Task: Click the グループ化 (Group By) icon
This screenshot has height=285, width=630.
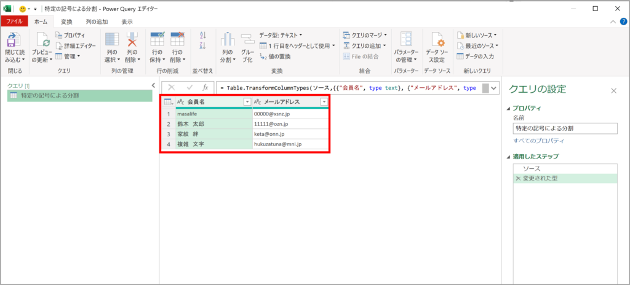Action: pyautogui.click(x=247, y=42)
